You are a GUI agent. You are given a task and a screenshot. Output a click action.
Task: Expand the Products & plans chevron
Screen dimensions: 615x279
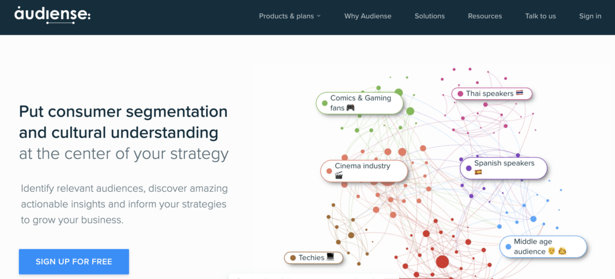(318, 16)
